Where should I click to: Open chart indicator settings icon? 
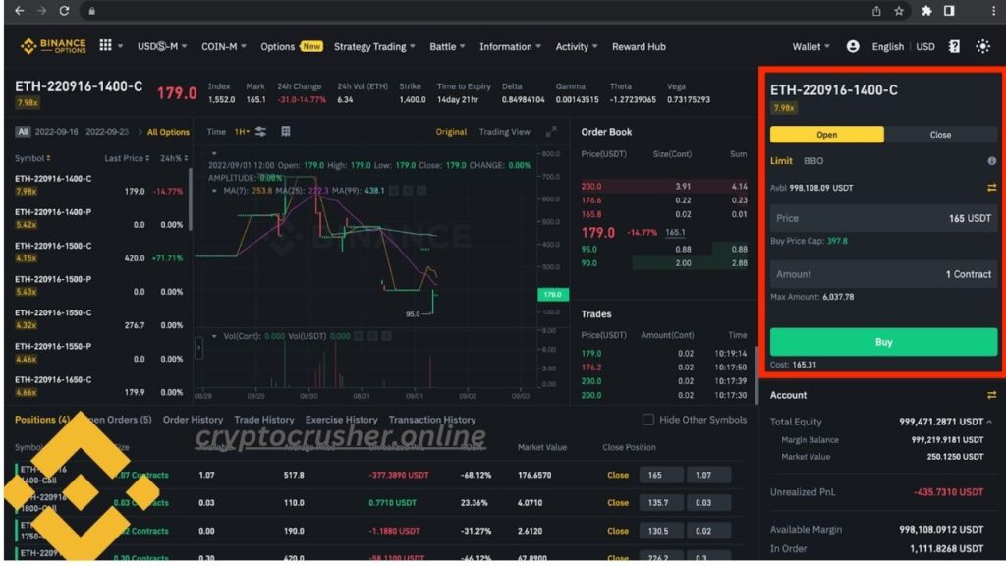(260, 131)
